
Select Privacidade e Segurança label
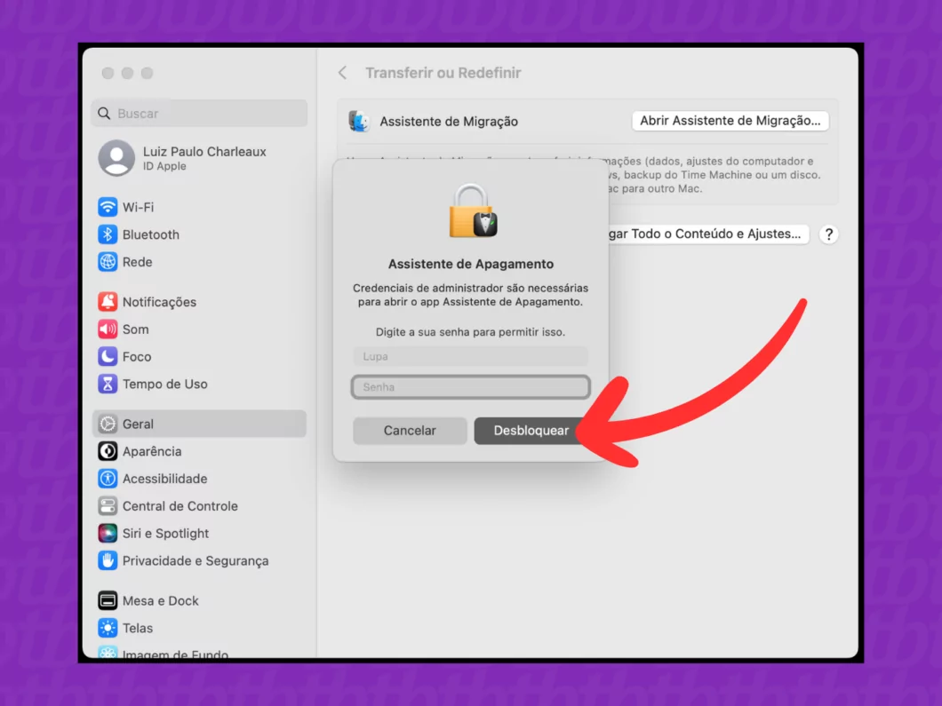click(196, 560)
